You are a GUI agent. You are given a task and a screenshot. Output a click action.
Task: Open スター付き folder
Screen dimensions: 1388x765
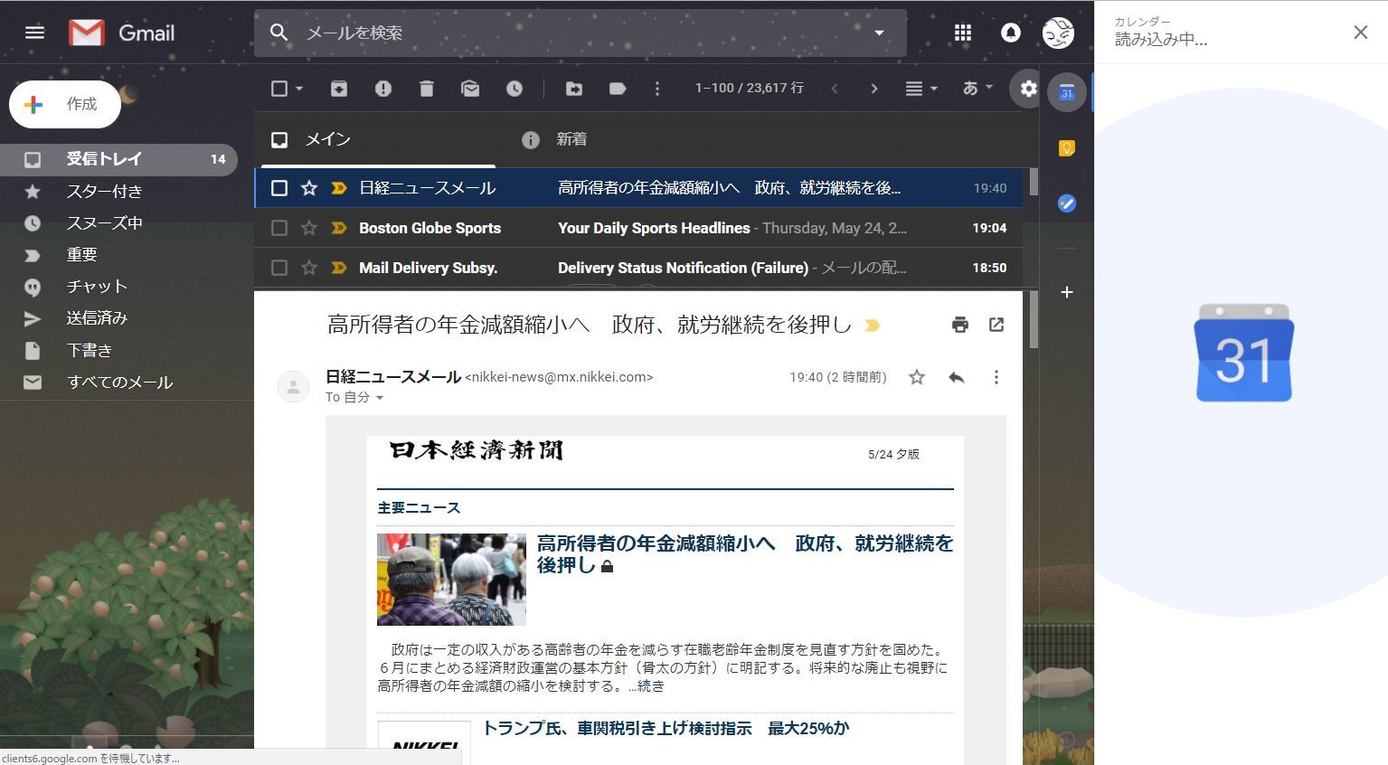(x=118, y=191)
